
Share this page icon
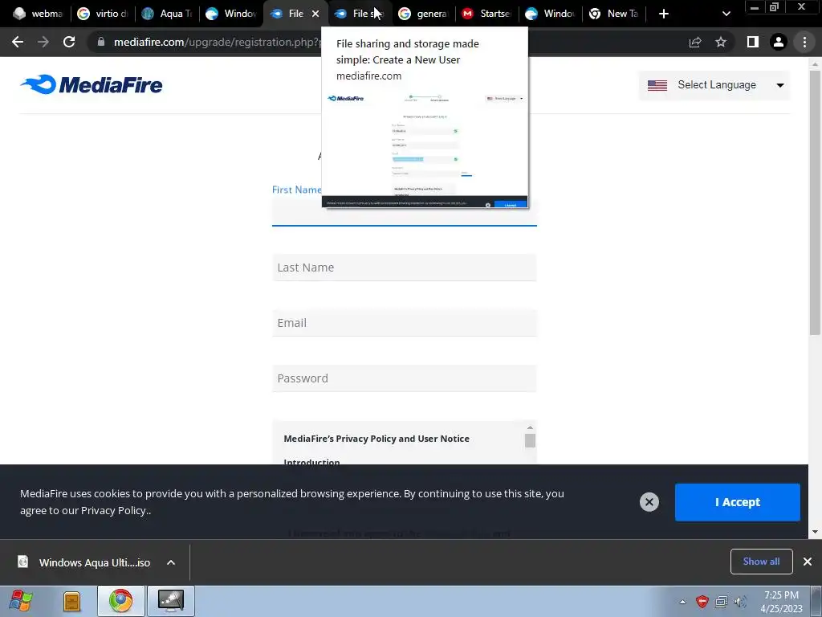[695, 42]
